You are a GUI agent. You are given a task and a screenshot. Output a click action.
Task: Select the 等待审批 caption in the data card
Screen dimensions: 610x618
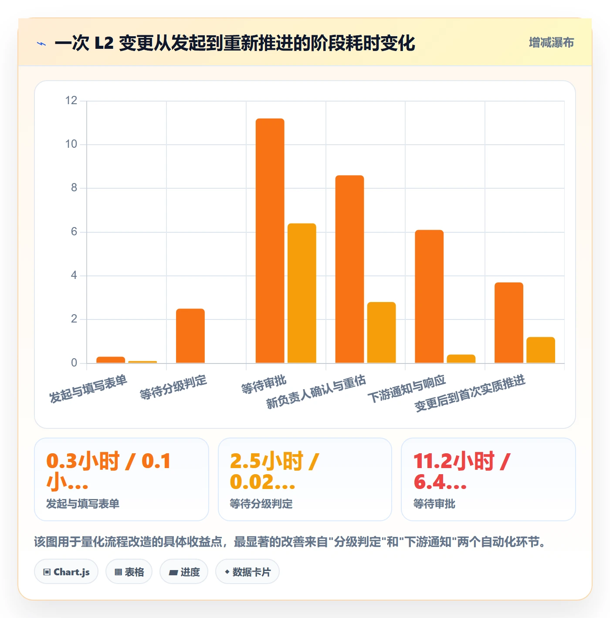434,504
